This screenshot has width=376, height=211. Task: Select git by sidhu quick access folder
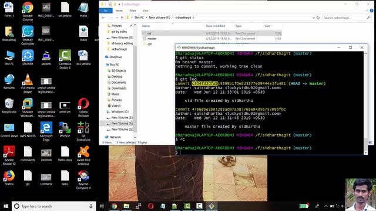tap(119, 32)
